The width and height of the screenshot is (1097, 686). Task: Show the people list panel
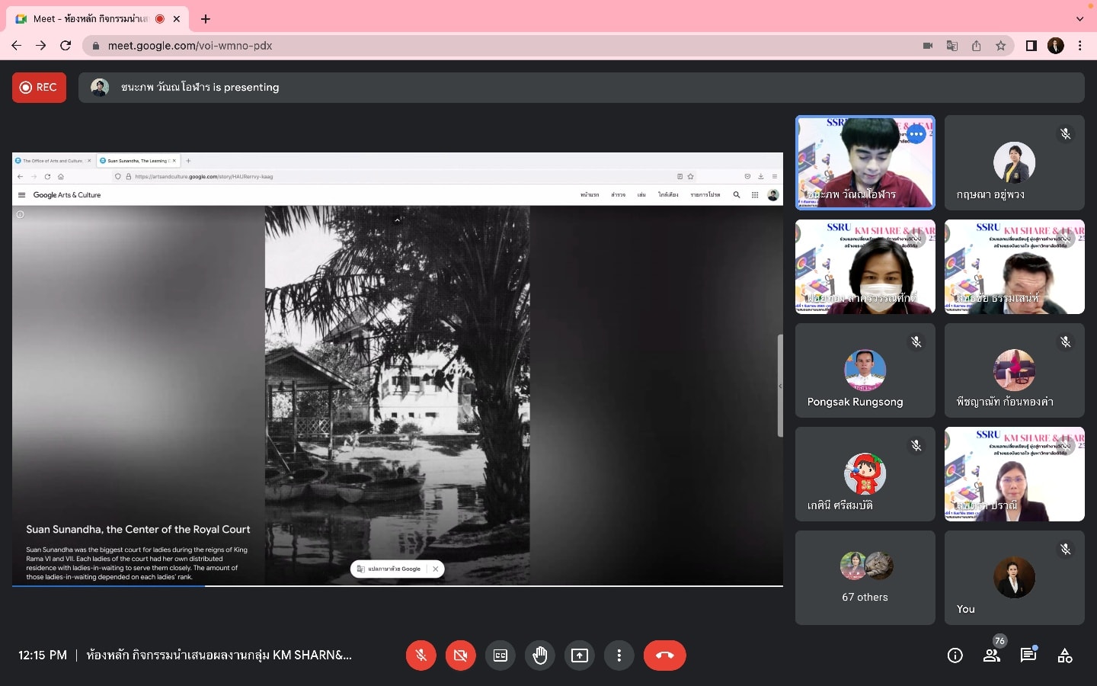tap(991, 656)
